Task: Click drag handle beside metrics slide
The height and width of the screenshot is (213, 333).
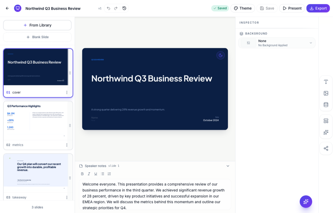Action: (x=70, y=125)
